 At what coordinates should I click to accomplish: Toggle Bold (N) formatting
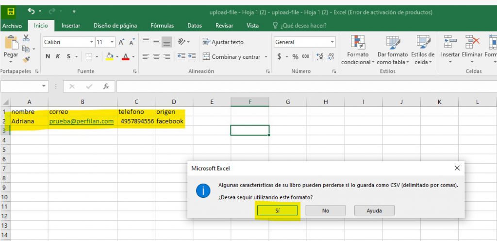pyautogui.click(x=48, y=57)
